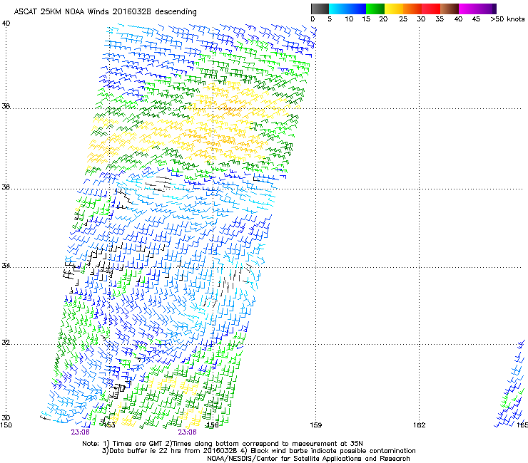Select the gray 0-5 knots color segment
The image size is (528, 463).
(320, 9)
